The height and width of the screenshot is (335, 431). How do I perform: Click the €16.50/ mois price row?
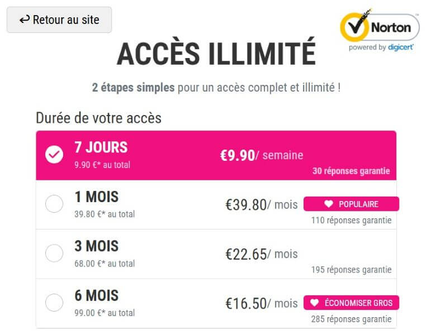coord(216,303)
